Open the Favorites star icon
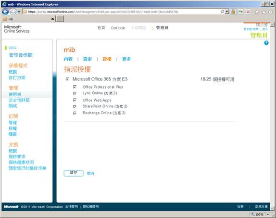The width and height of the screenshot is (276, 218). (x=263, y=12)
